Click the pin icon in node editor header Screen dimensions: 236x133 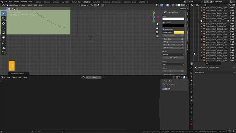[x=104, y=77]
